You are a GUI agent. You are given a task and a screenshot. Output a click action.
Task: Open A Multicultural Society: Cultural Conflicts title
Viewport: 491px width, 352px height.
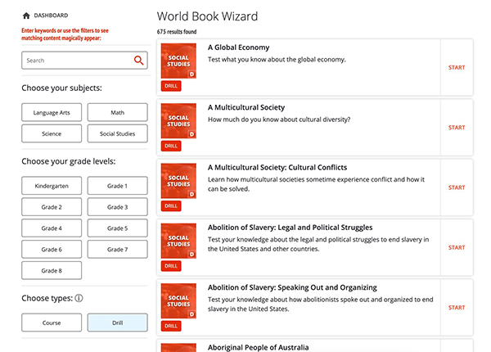click(x=277, y=168)
